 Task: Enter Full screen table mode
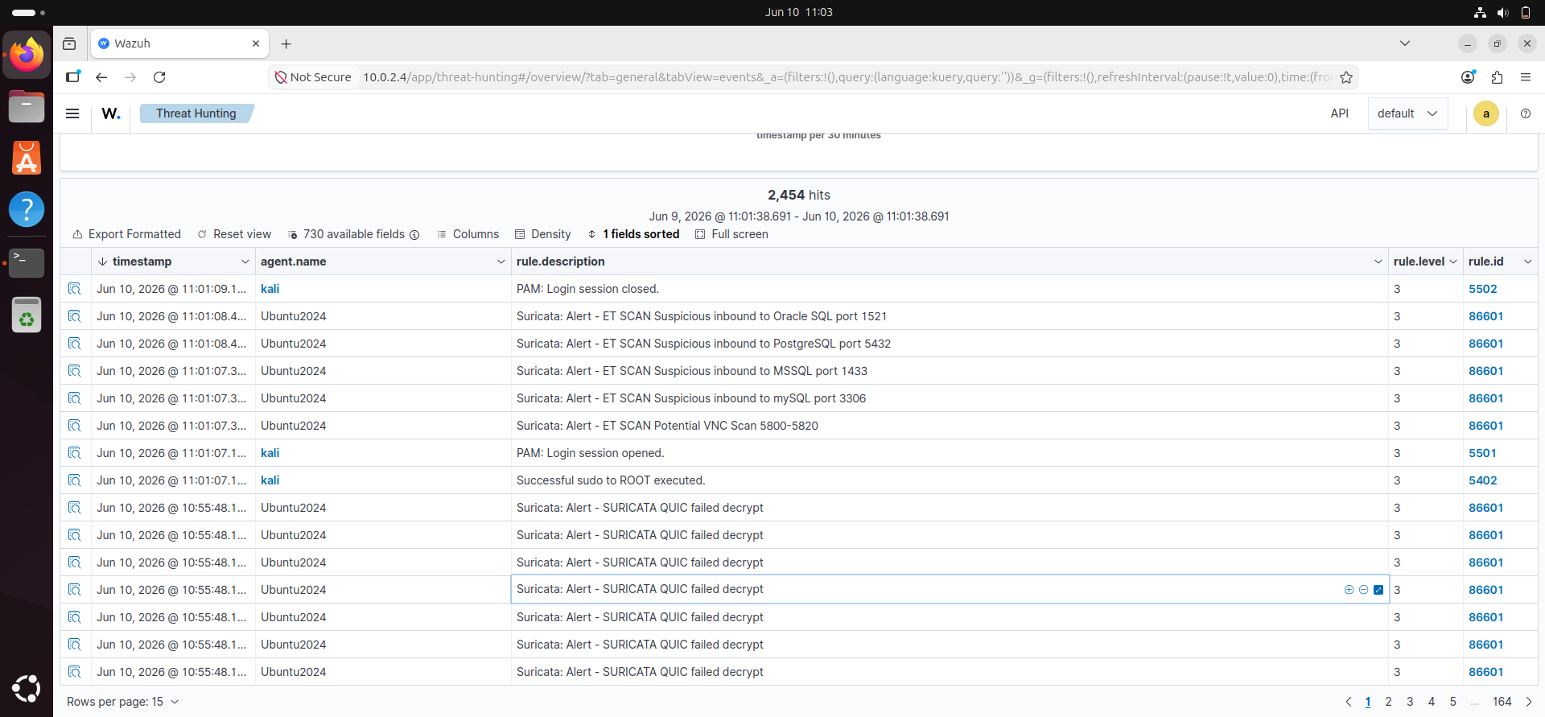731,234
